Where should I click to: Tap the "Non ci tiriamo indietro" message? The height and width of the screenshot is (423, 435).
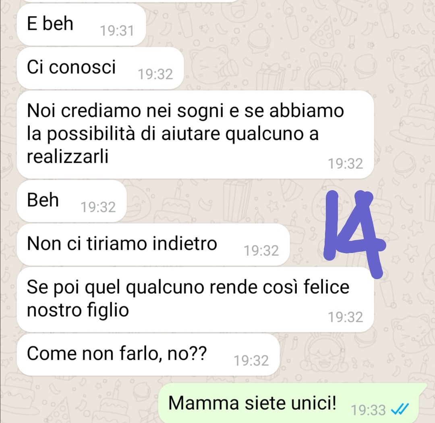(153, 244)
